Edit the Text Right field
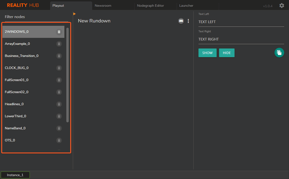The image size is (289, 179). [x=241, y=39]
